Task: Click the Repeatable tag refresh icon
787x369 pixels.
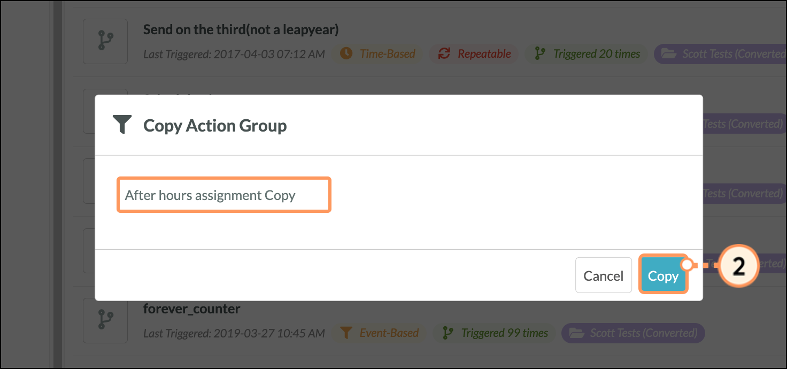Action: pos(444,53)
